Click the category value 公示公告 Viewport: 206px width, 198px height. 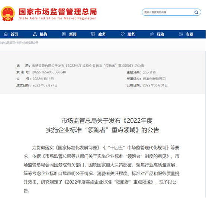point(149,72)
